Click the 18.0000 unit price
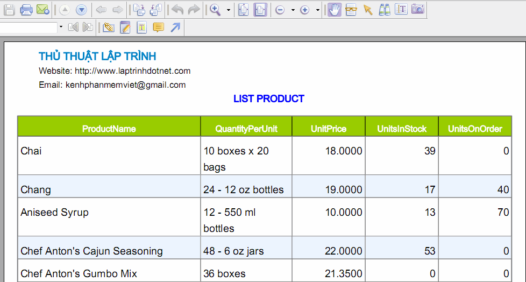The height and width of the screenshot is (282, 526). pyautogui.click(x=344, y=151)
